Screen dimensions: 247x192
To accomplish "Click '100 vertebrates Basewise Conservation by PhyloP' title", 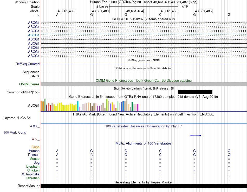I will point(143,126).
